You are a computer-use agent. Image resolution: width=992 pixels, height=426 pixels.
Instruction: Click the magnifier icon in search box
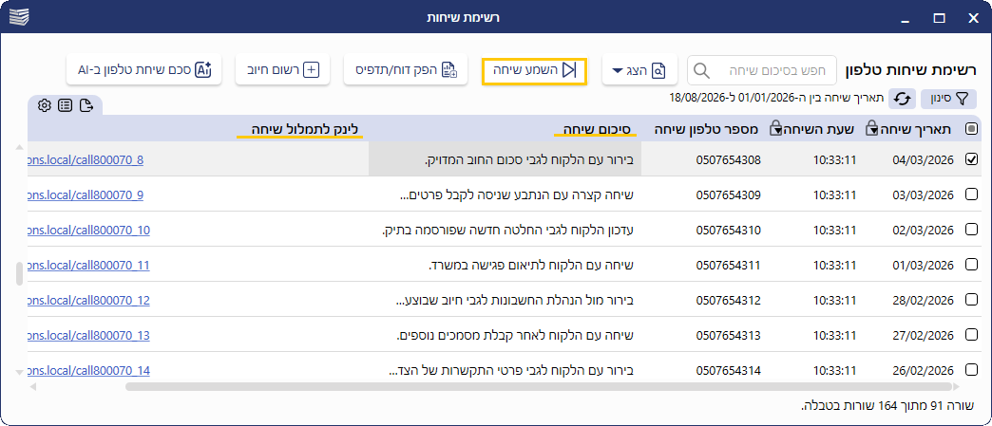[701, 70]
